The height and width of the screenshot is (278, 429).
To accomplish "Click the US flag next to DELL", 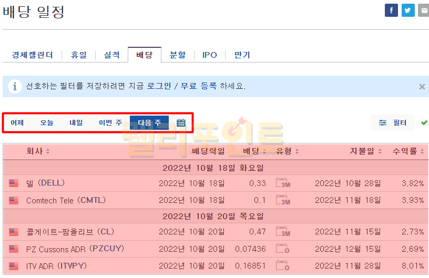I will (x=14, y=183).
